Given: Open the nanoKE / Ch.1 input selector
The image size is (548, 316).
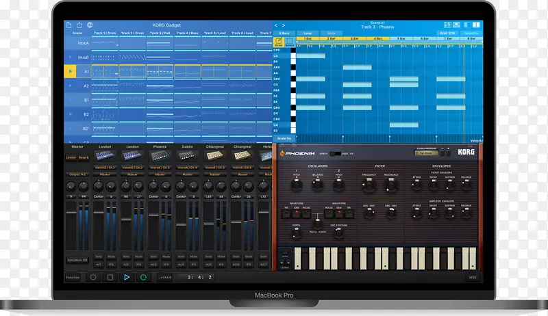Looking at the screenshot, I should point(105,168).
